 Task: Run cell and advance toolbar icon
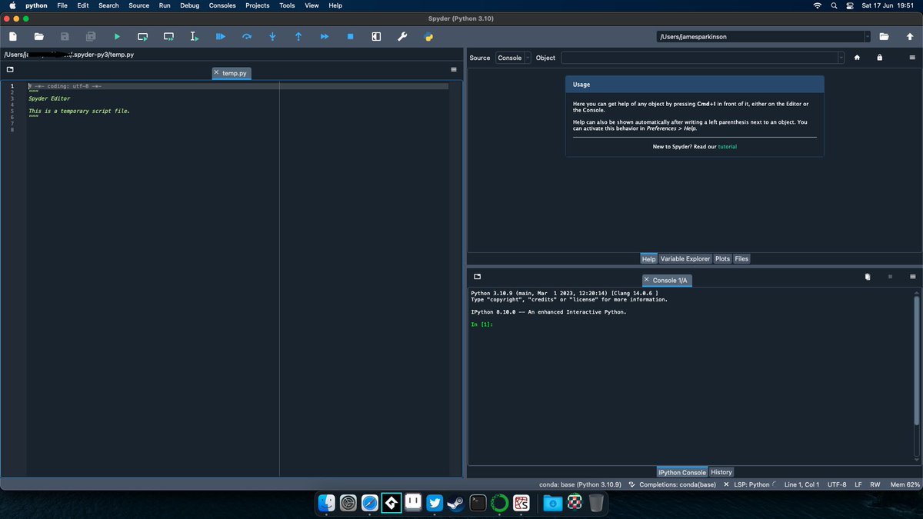click(x=168, y=36)
